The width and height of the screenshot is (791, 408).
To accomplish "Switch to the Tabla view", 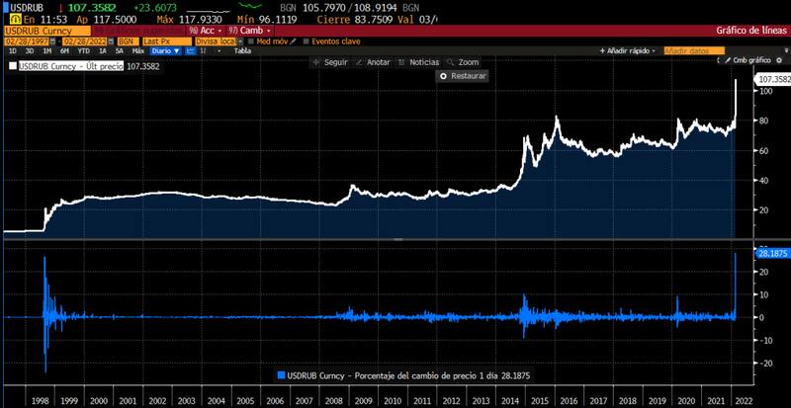I will [240, 49].
